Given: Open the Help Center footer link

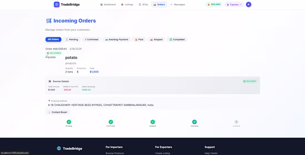Looking at the screenshot, I should pos(211,153).
